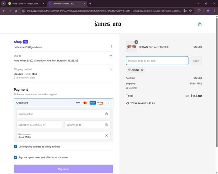Click the Total Savings tag icon
The width and height of the screenshot is (218, 174).
click(x=127, y=103)
